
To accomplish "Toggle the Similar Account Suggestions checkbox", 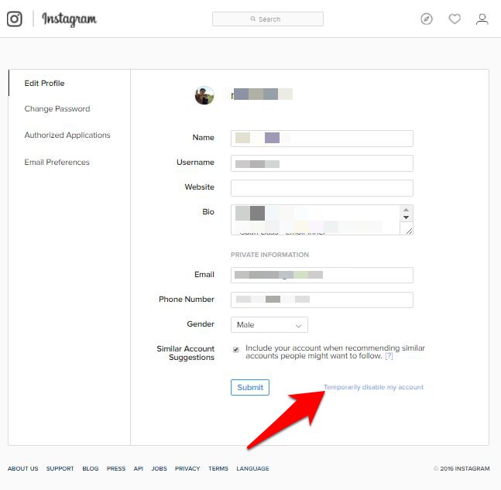I will (236, 349).
